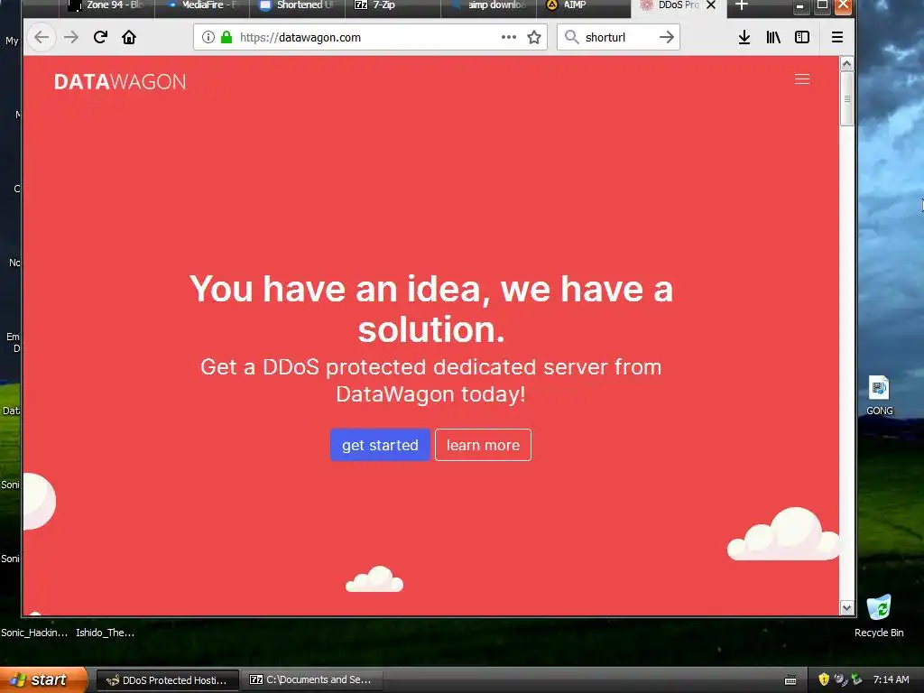
Task: Select the Ishido_The desktop item label
Action: (x=105, y=633)
